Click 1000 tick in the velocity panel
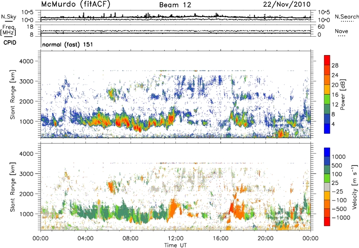This screenshot has height=248, width=359. (26, 214)
